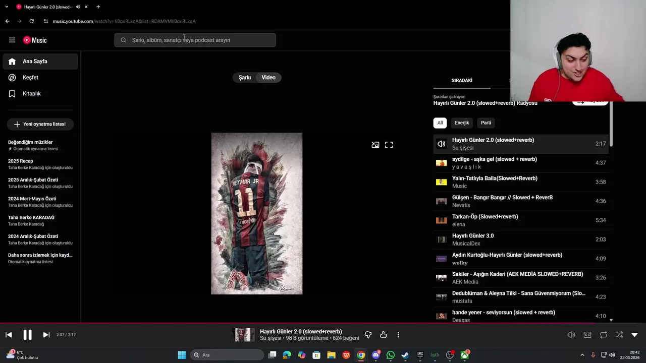The width and height of the screenshot is (646, 363).
Task: Open Kitaplık in sidebar
Action: (40, 94)
